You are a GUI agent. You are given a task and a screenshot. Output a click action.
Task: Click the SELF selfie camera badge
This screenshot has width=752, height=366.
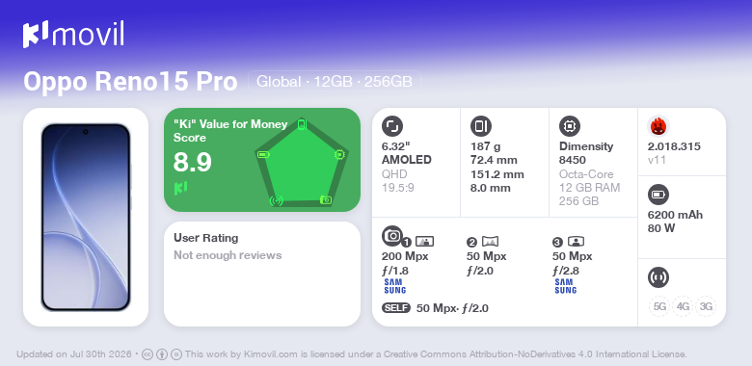pos(396,308)
